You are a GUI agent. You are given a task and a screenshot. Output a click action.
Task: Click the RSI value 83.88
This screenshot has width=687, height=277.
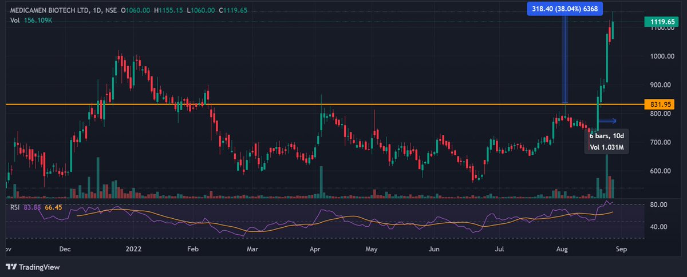(33, 207)
